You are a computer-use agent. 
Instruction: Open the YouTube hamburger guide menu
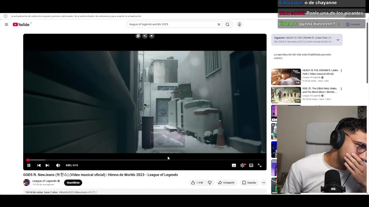click(x=6, y=24)
